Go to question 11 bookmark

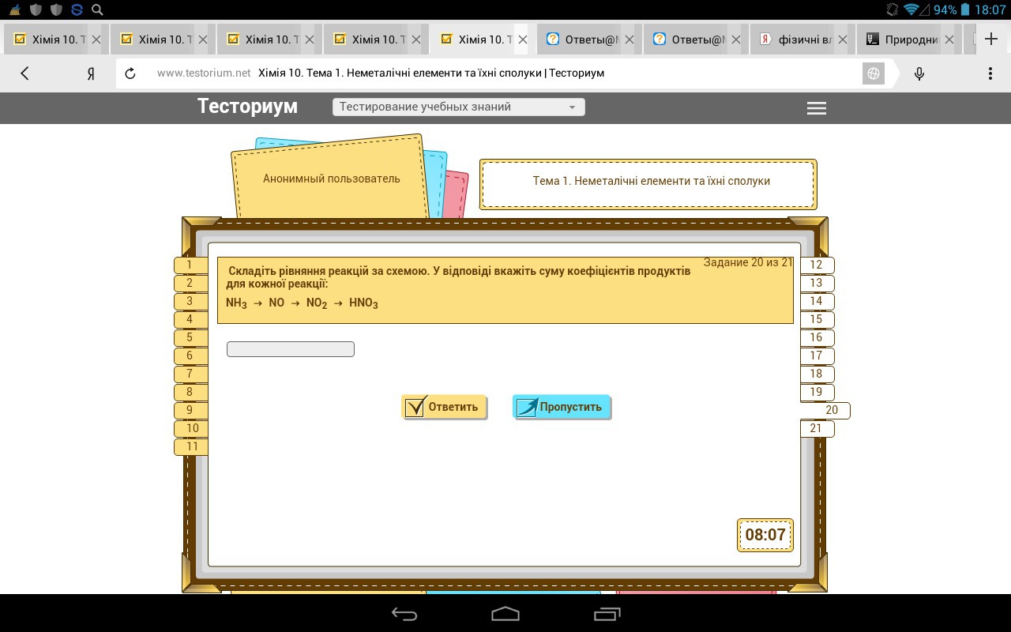click(x=191, y=446)
